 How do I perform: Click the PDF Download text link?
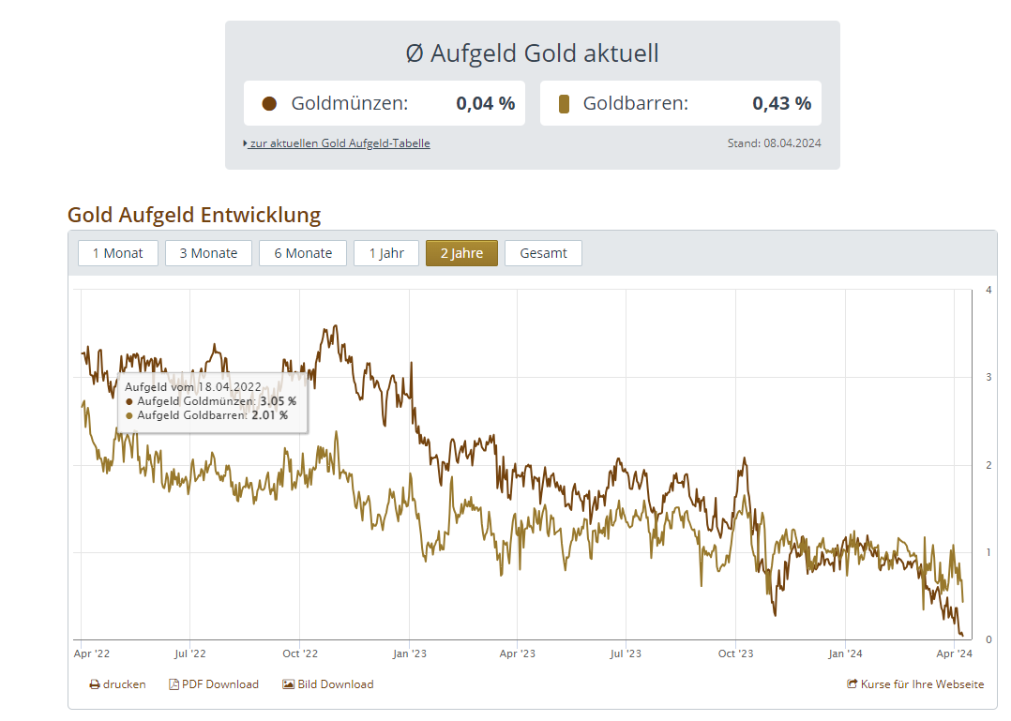pos(220,684)
